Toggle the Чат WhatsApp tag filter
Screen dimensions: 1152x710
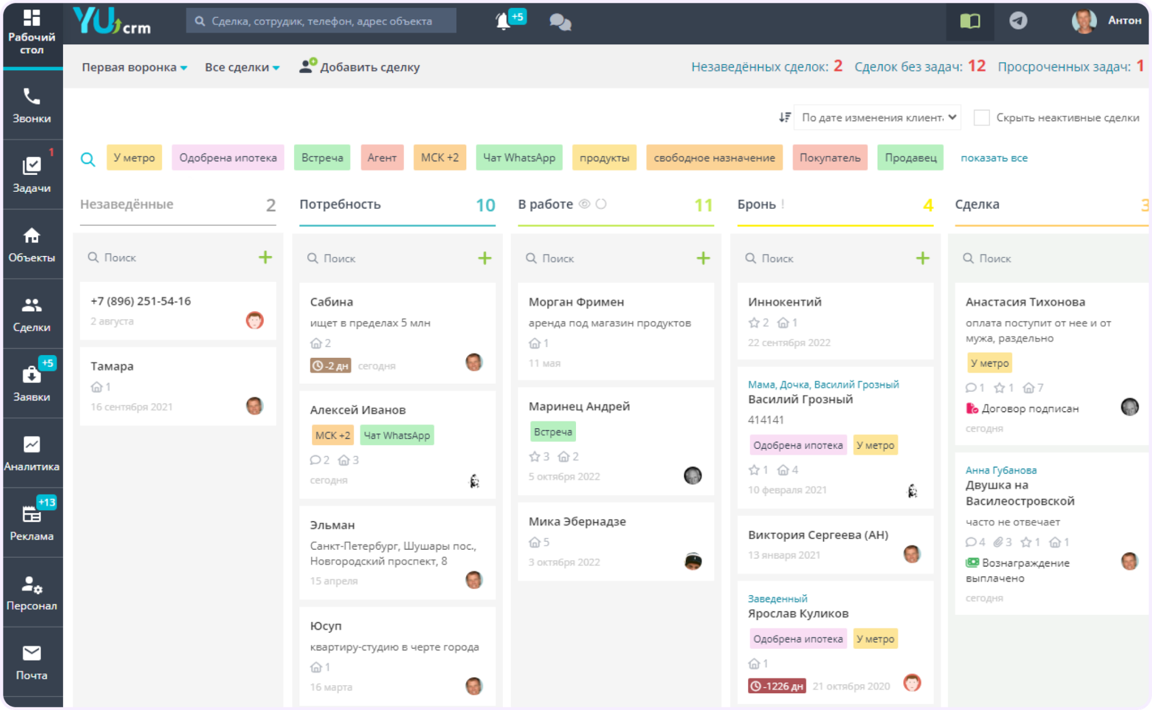[519, 157]
